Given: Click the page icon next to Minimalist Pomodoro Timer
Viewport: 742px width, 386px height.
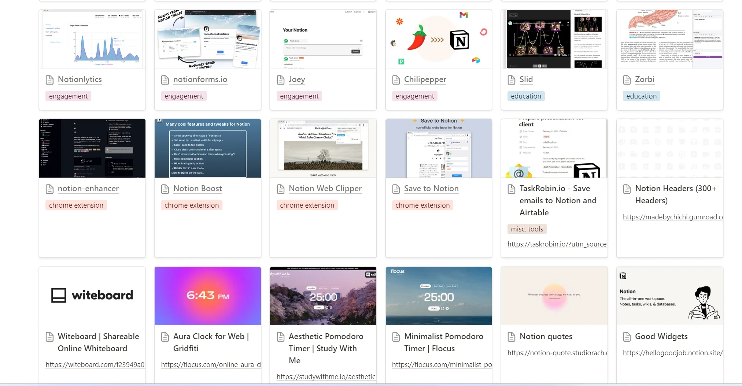Looking at the screenshot, I should [x=396, y=337].
